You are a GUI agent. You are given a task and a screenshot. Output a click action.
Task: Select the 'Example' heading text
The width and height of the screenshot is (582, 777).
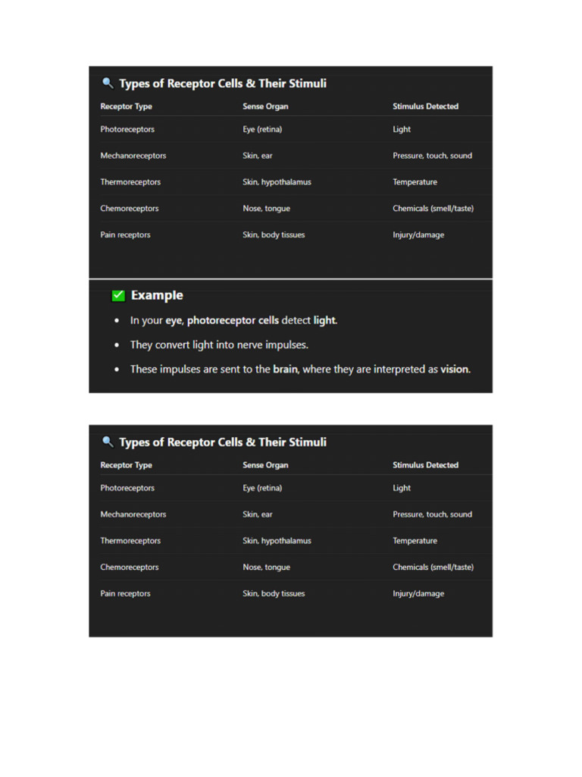[157, 296]
